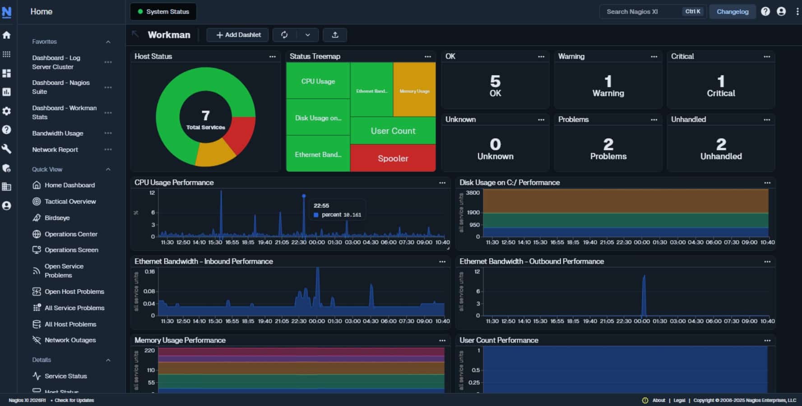This screenshot has height=406, width=802.
Task: Open the help question-mark icon in sidebar
Action: [6, 131]
